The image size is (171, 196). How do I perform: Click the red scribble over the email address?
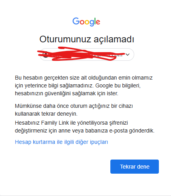(81, 54)
